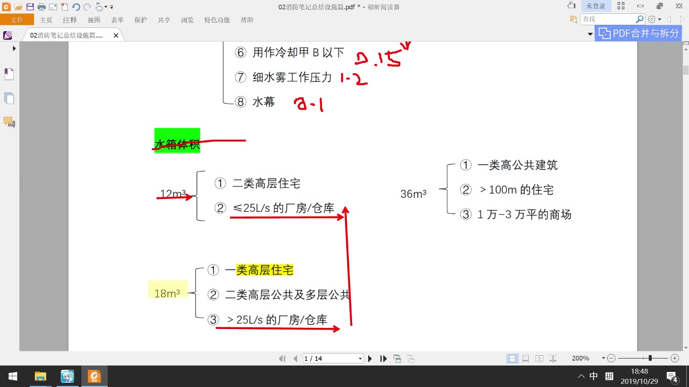Click the skin/theme shirt icon
This screenshot has height=387, width=689.
[x=572, y=6]
